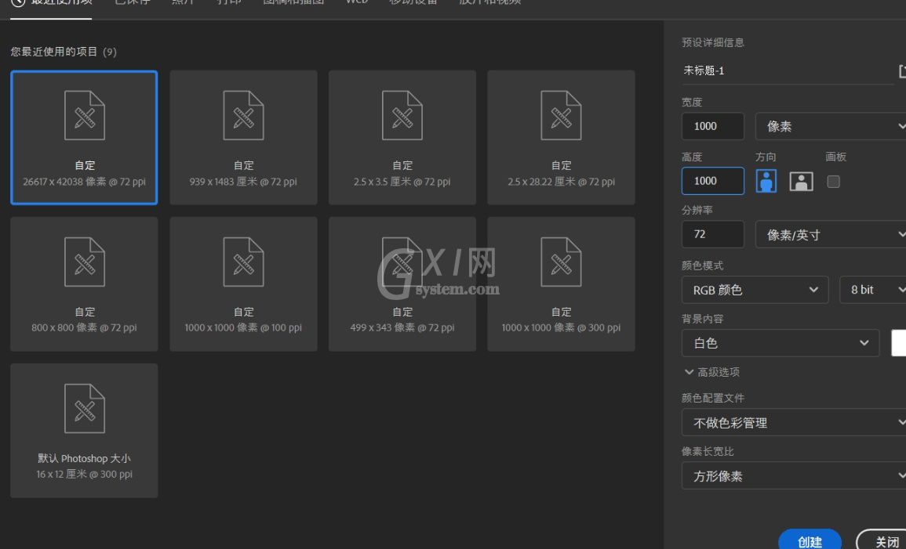The image size is (906, 549).
Task: Click the 分辨率 field showing 72
Action: (713, 235)
